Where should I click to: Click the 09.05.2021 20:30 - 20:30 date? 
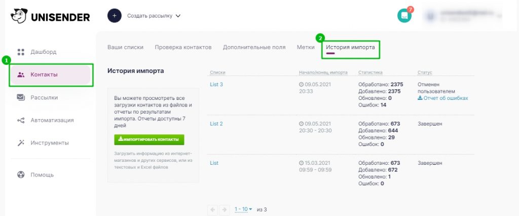pos(315,127)
